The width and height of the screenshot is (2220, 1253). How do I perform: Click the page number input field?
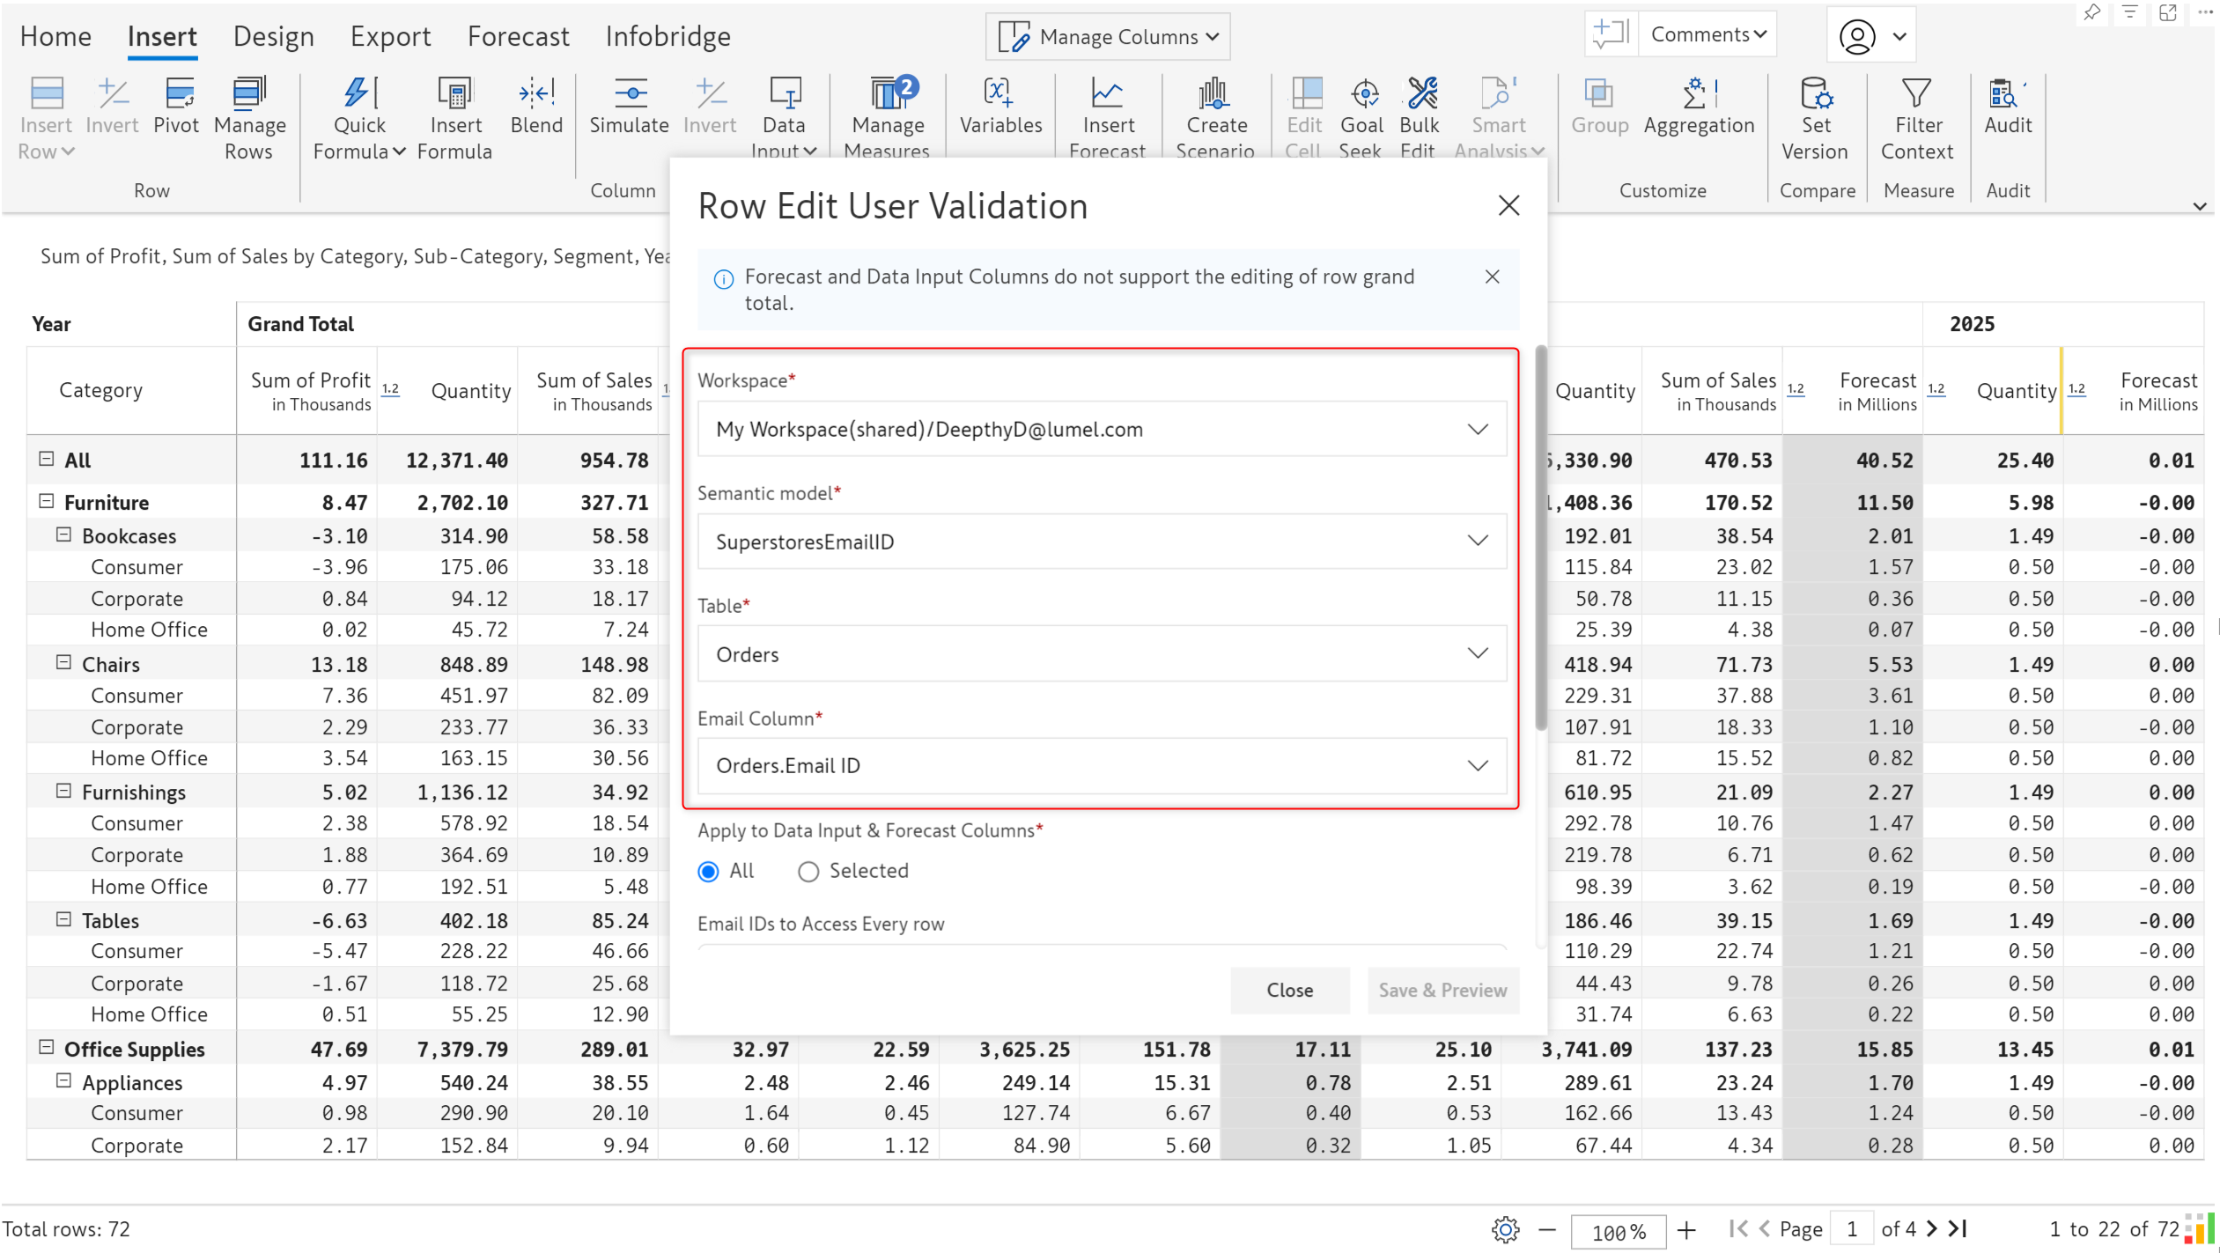(1851, 1229)
